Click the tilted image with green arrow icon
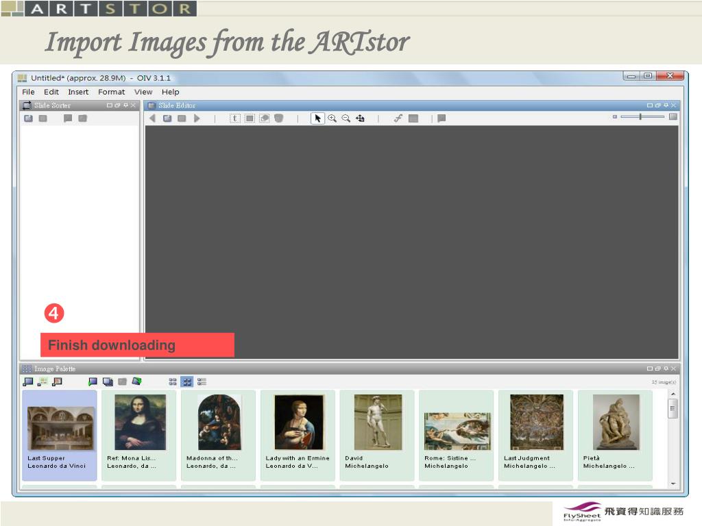Image resolution: width=702 pixels, height=526 pixels. (137, 381)
